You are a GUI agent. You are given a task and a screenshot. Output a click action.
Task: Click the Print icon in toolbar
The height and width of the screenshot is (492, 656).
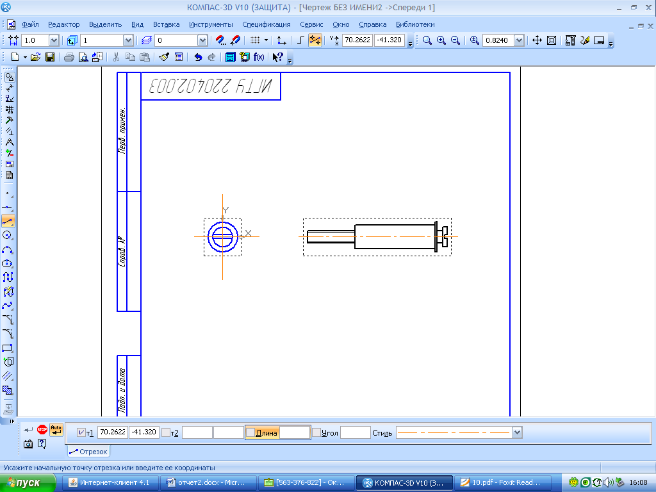[69, 57]
